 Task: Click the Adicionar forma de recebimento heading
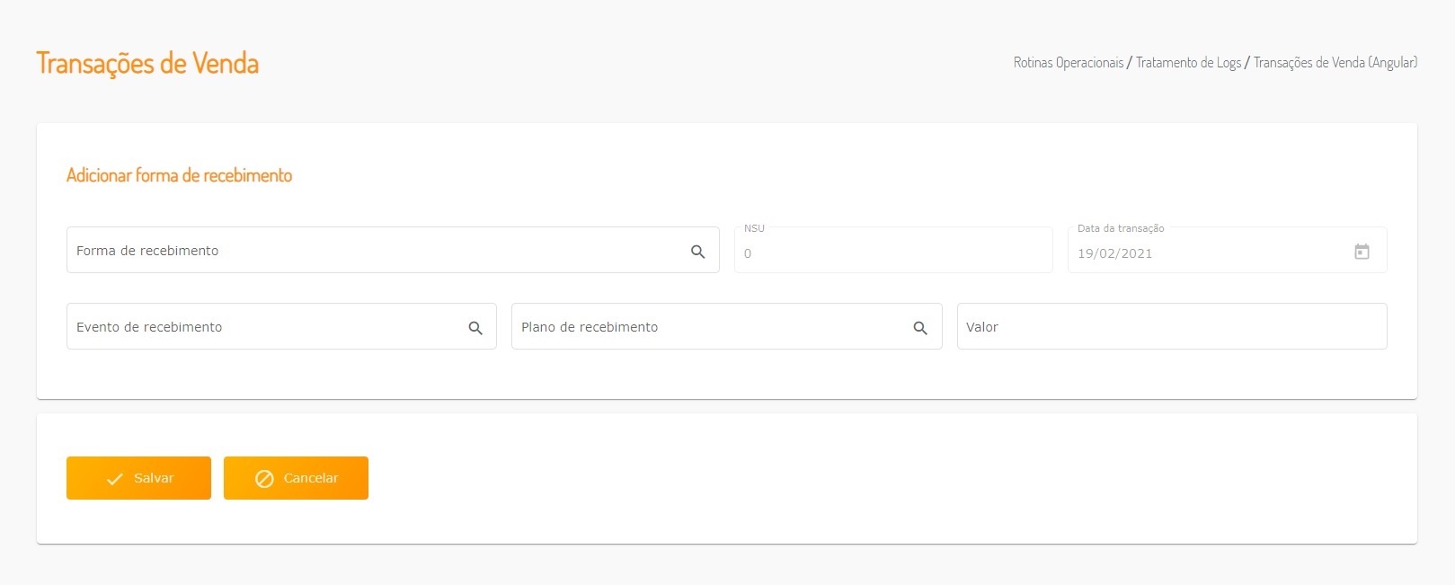click(179, 175)
